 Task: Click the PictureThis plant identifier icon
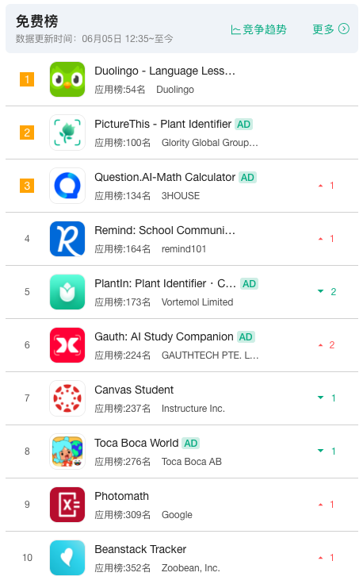click(x=67, y=133)
